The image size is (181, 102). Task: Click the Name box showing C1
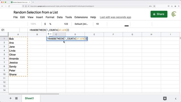10,30
